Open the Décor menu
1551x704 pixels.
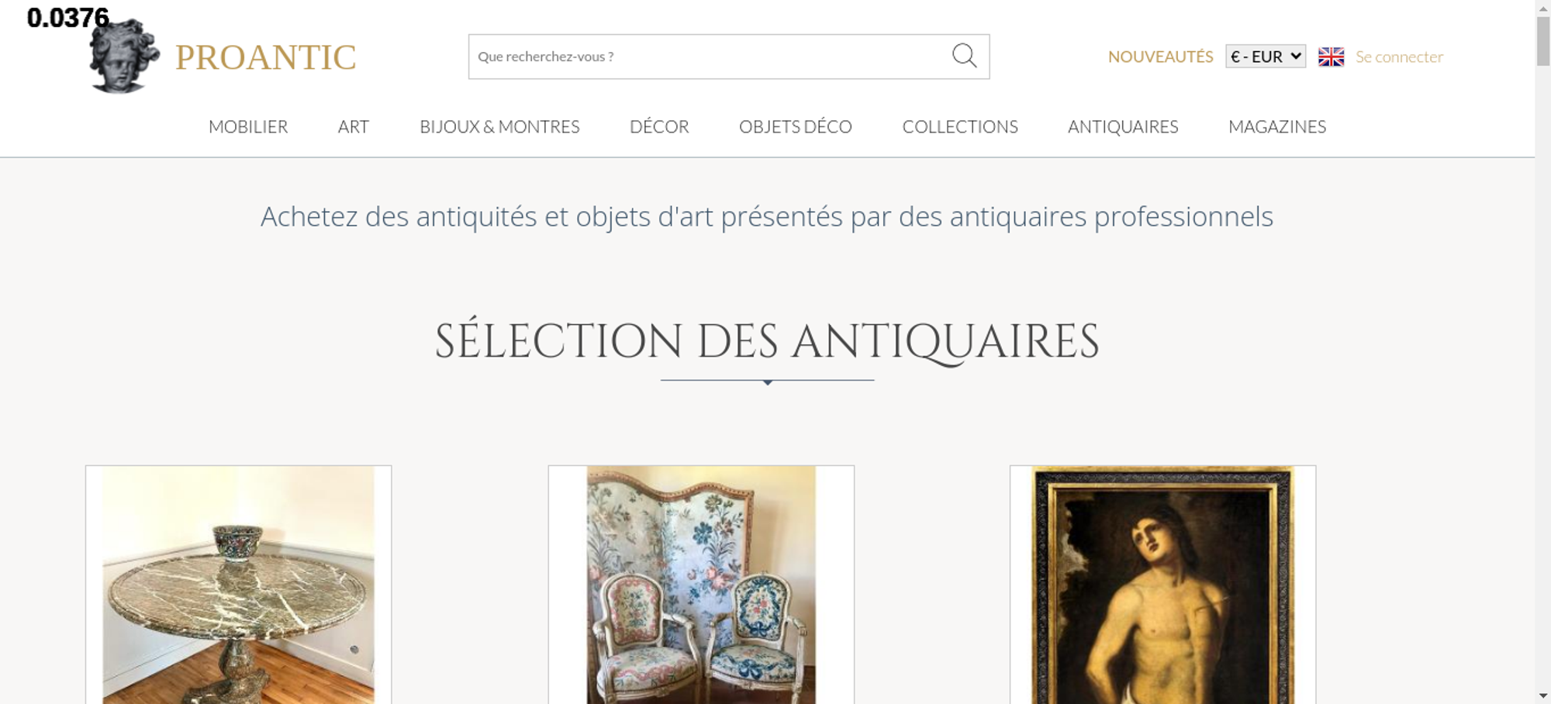[x=659, y=126]
